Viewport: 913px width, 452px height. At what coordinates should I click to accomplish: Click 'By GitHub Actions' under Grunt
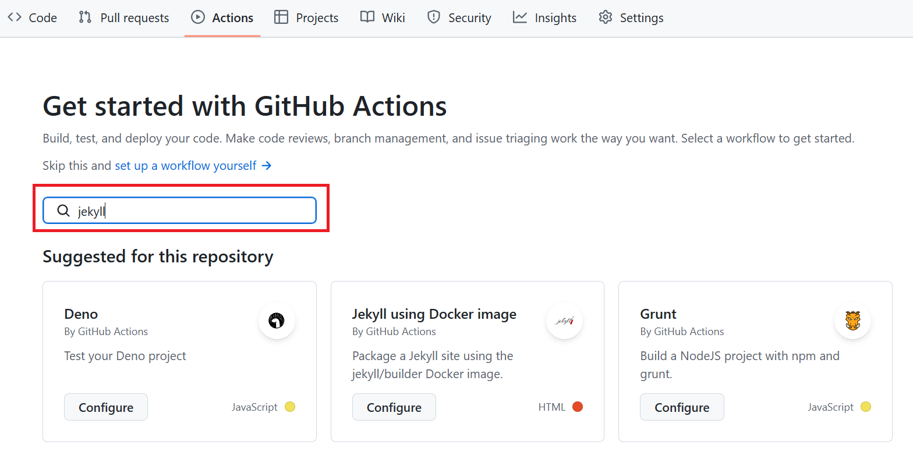(x=682, y=332)
